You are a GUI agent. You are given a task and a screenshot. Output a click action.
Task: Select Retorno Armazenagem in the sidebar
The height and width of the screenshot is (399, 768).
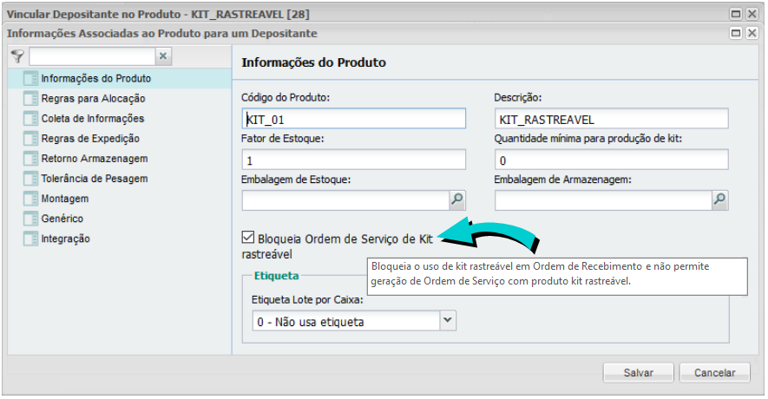tap(95, 159)
